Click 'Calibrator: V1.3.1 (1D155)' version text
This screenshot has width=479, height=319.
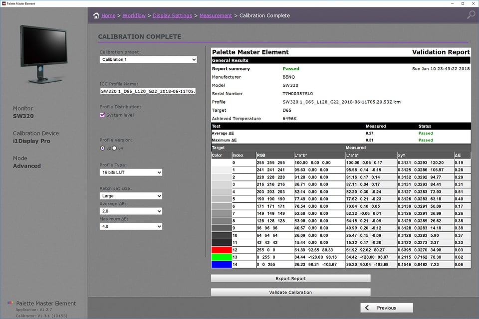point(41,316)
